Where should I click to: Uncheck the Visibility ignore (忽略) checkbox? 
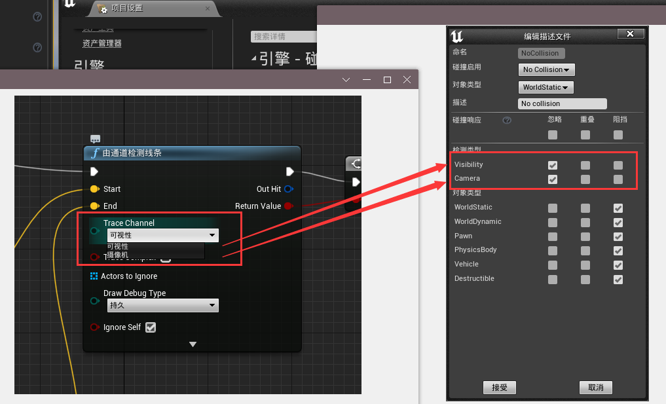coord(553,165)
